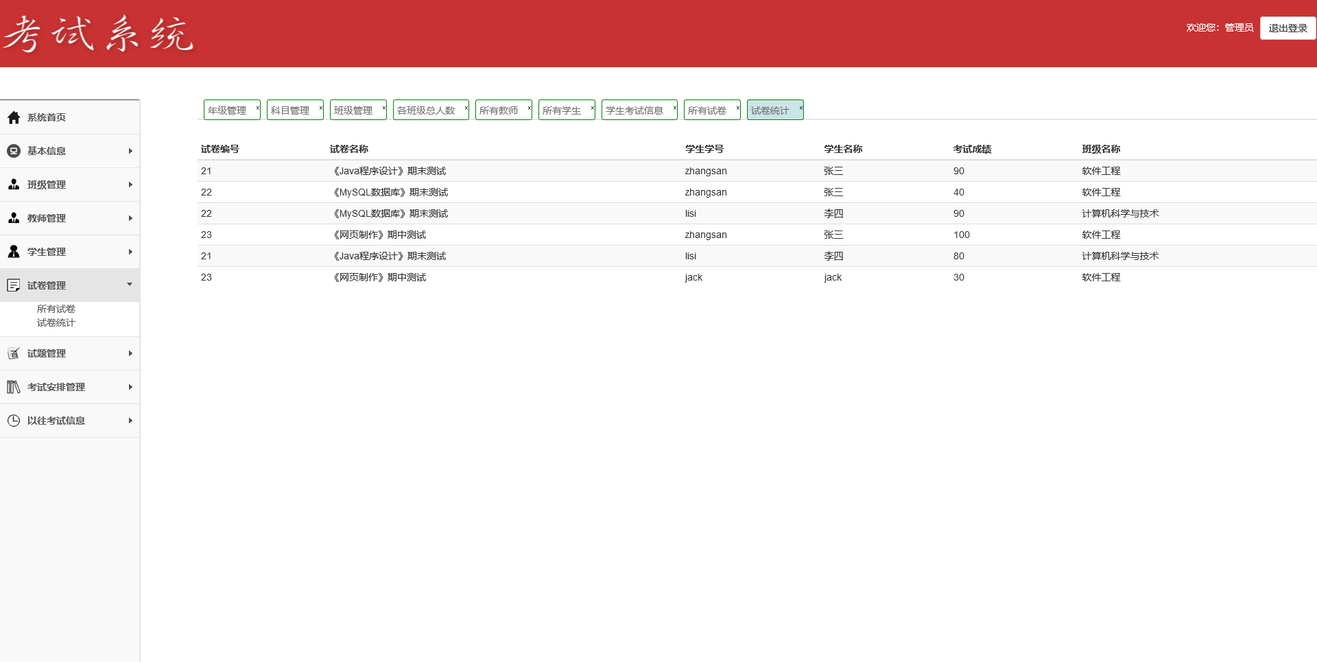This screenshot has width=1317, height=662.
Task: Click the 试题管理 note icon
Action: [x=14, y=353]
